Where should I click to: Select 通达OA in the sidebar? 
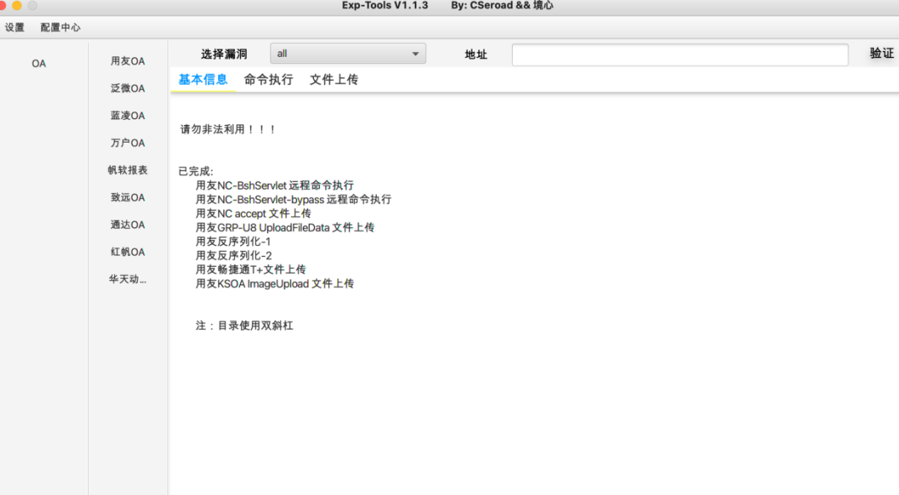point(128,225)
